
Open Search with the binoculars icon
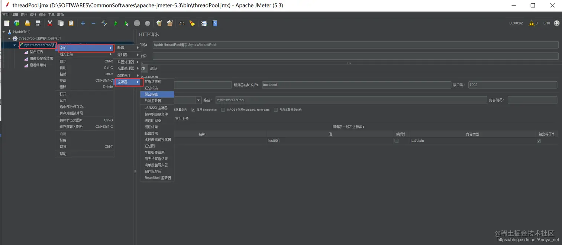pyautogui.click(x=181, y=23)
